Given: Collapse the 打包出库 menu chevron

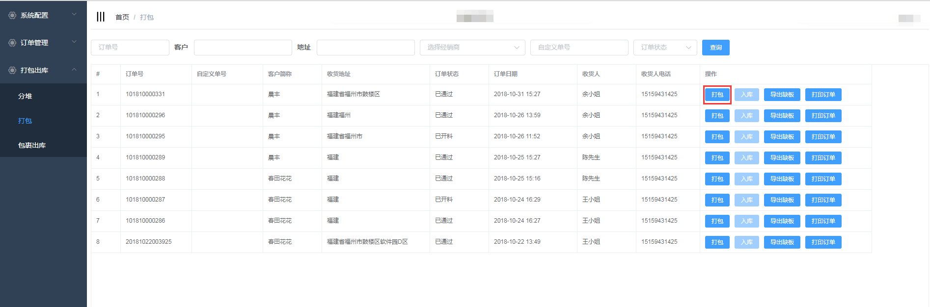Looking at the screenshot, I should (74, 70).
